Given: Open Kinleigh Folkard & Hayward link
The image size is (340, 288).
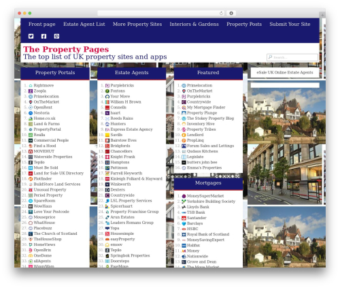Looking at the screenshot, I should (137, 178).
